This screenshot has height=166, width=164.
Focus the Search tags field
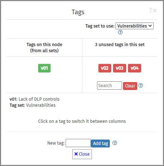[109, 85]
